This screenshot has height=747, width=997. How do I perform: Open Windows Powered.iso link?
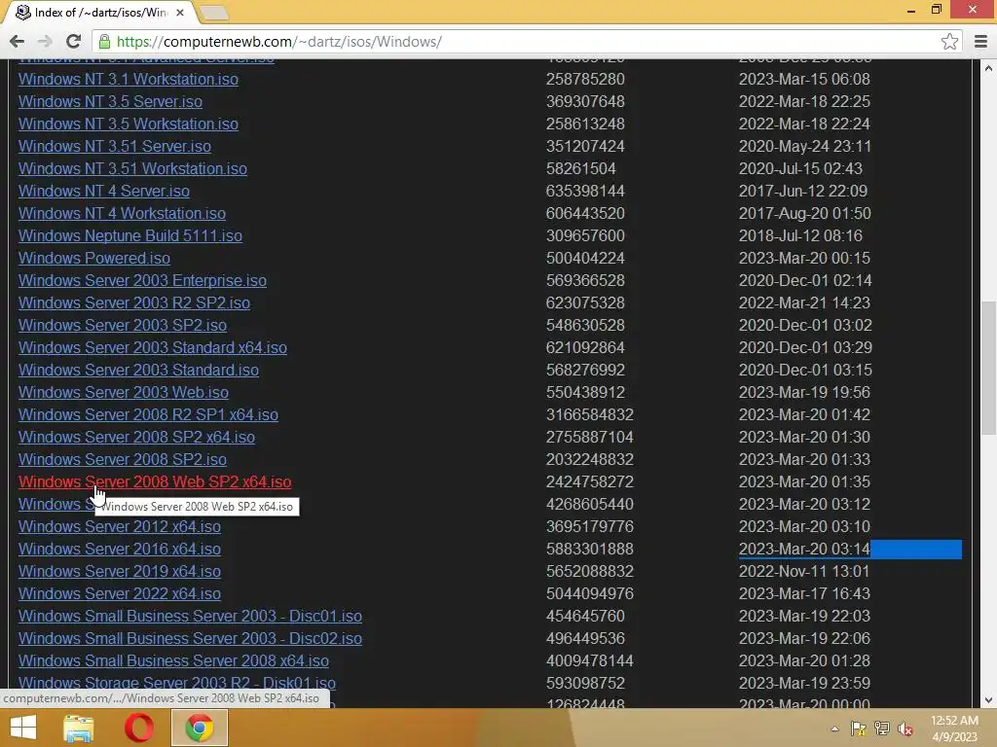94,258
